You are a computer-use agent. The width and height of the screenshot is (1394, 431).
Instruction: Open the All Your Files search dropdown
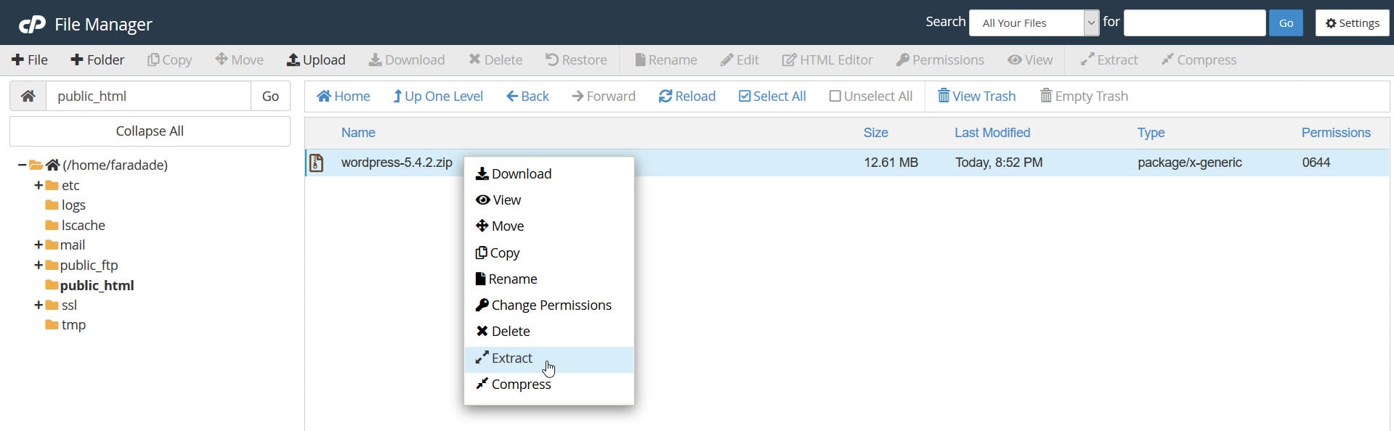tap(1034, 22)
